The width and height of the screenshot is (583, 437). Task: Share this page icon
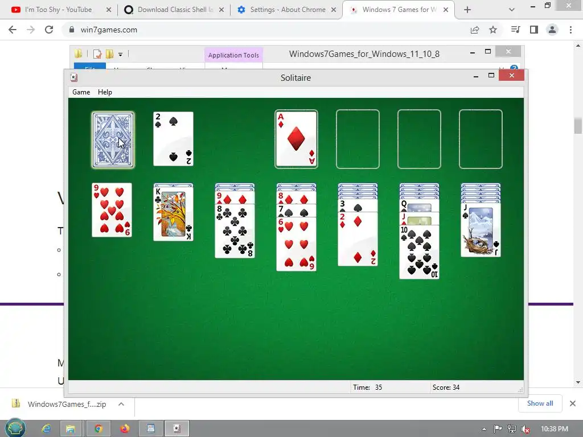[x=475, y=30]
